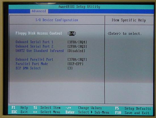The height and width of the screenshot is (118, 156).
Task: Click the up-down arrows Select Item hint
Action: click(x=47, y=108)
